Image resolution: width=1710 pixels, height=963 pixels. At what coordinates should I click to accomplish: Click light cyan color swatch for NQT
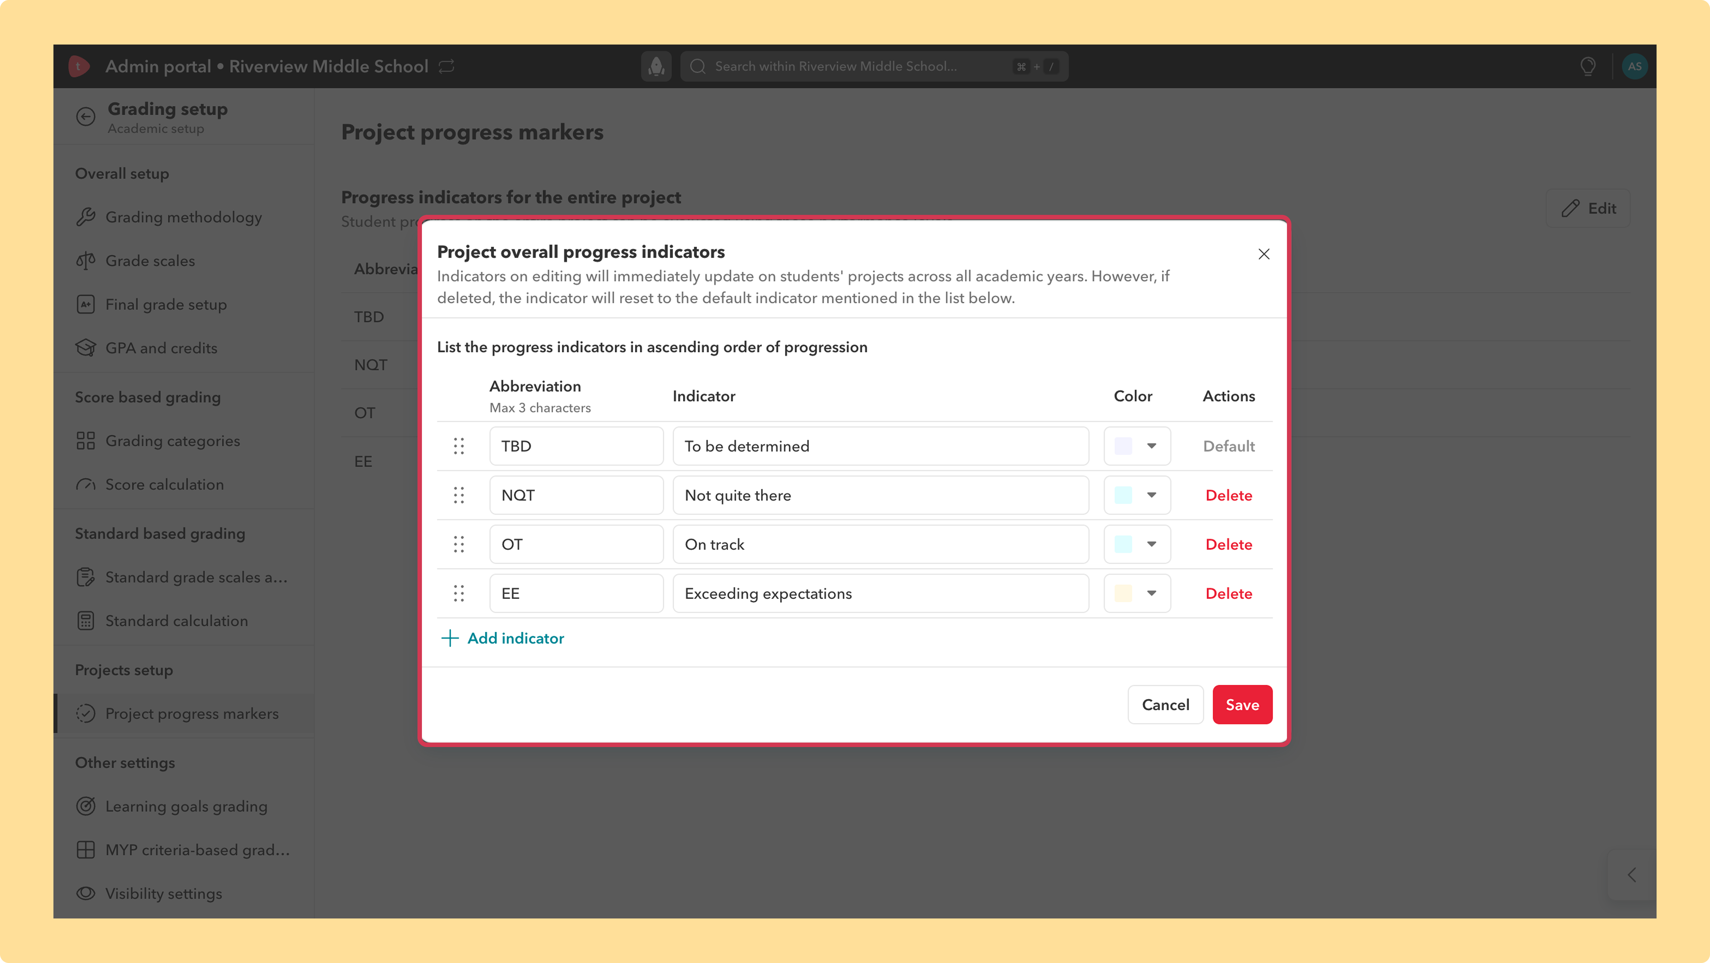[1123, 495]
